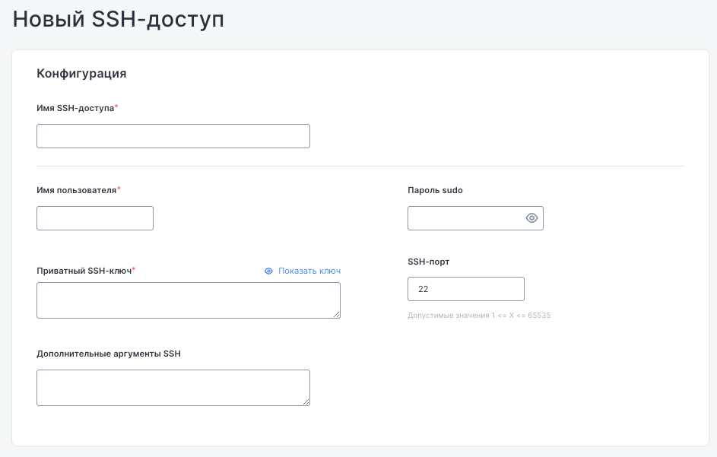Click the required asterisk on Имя пользователя
The width and height of the screenshot is (717, 457).
(x=119, y=188)
